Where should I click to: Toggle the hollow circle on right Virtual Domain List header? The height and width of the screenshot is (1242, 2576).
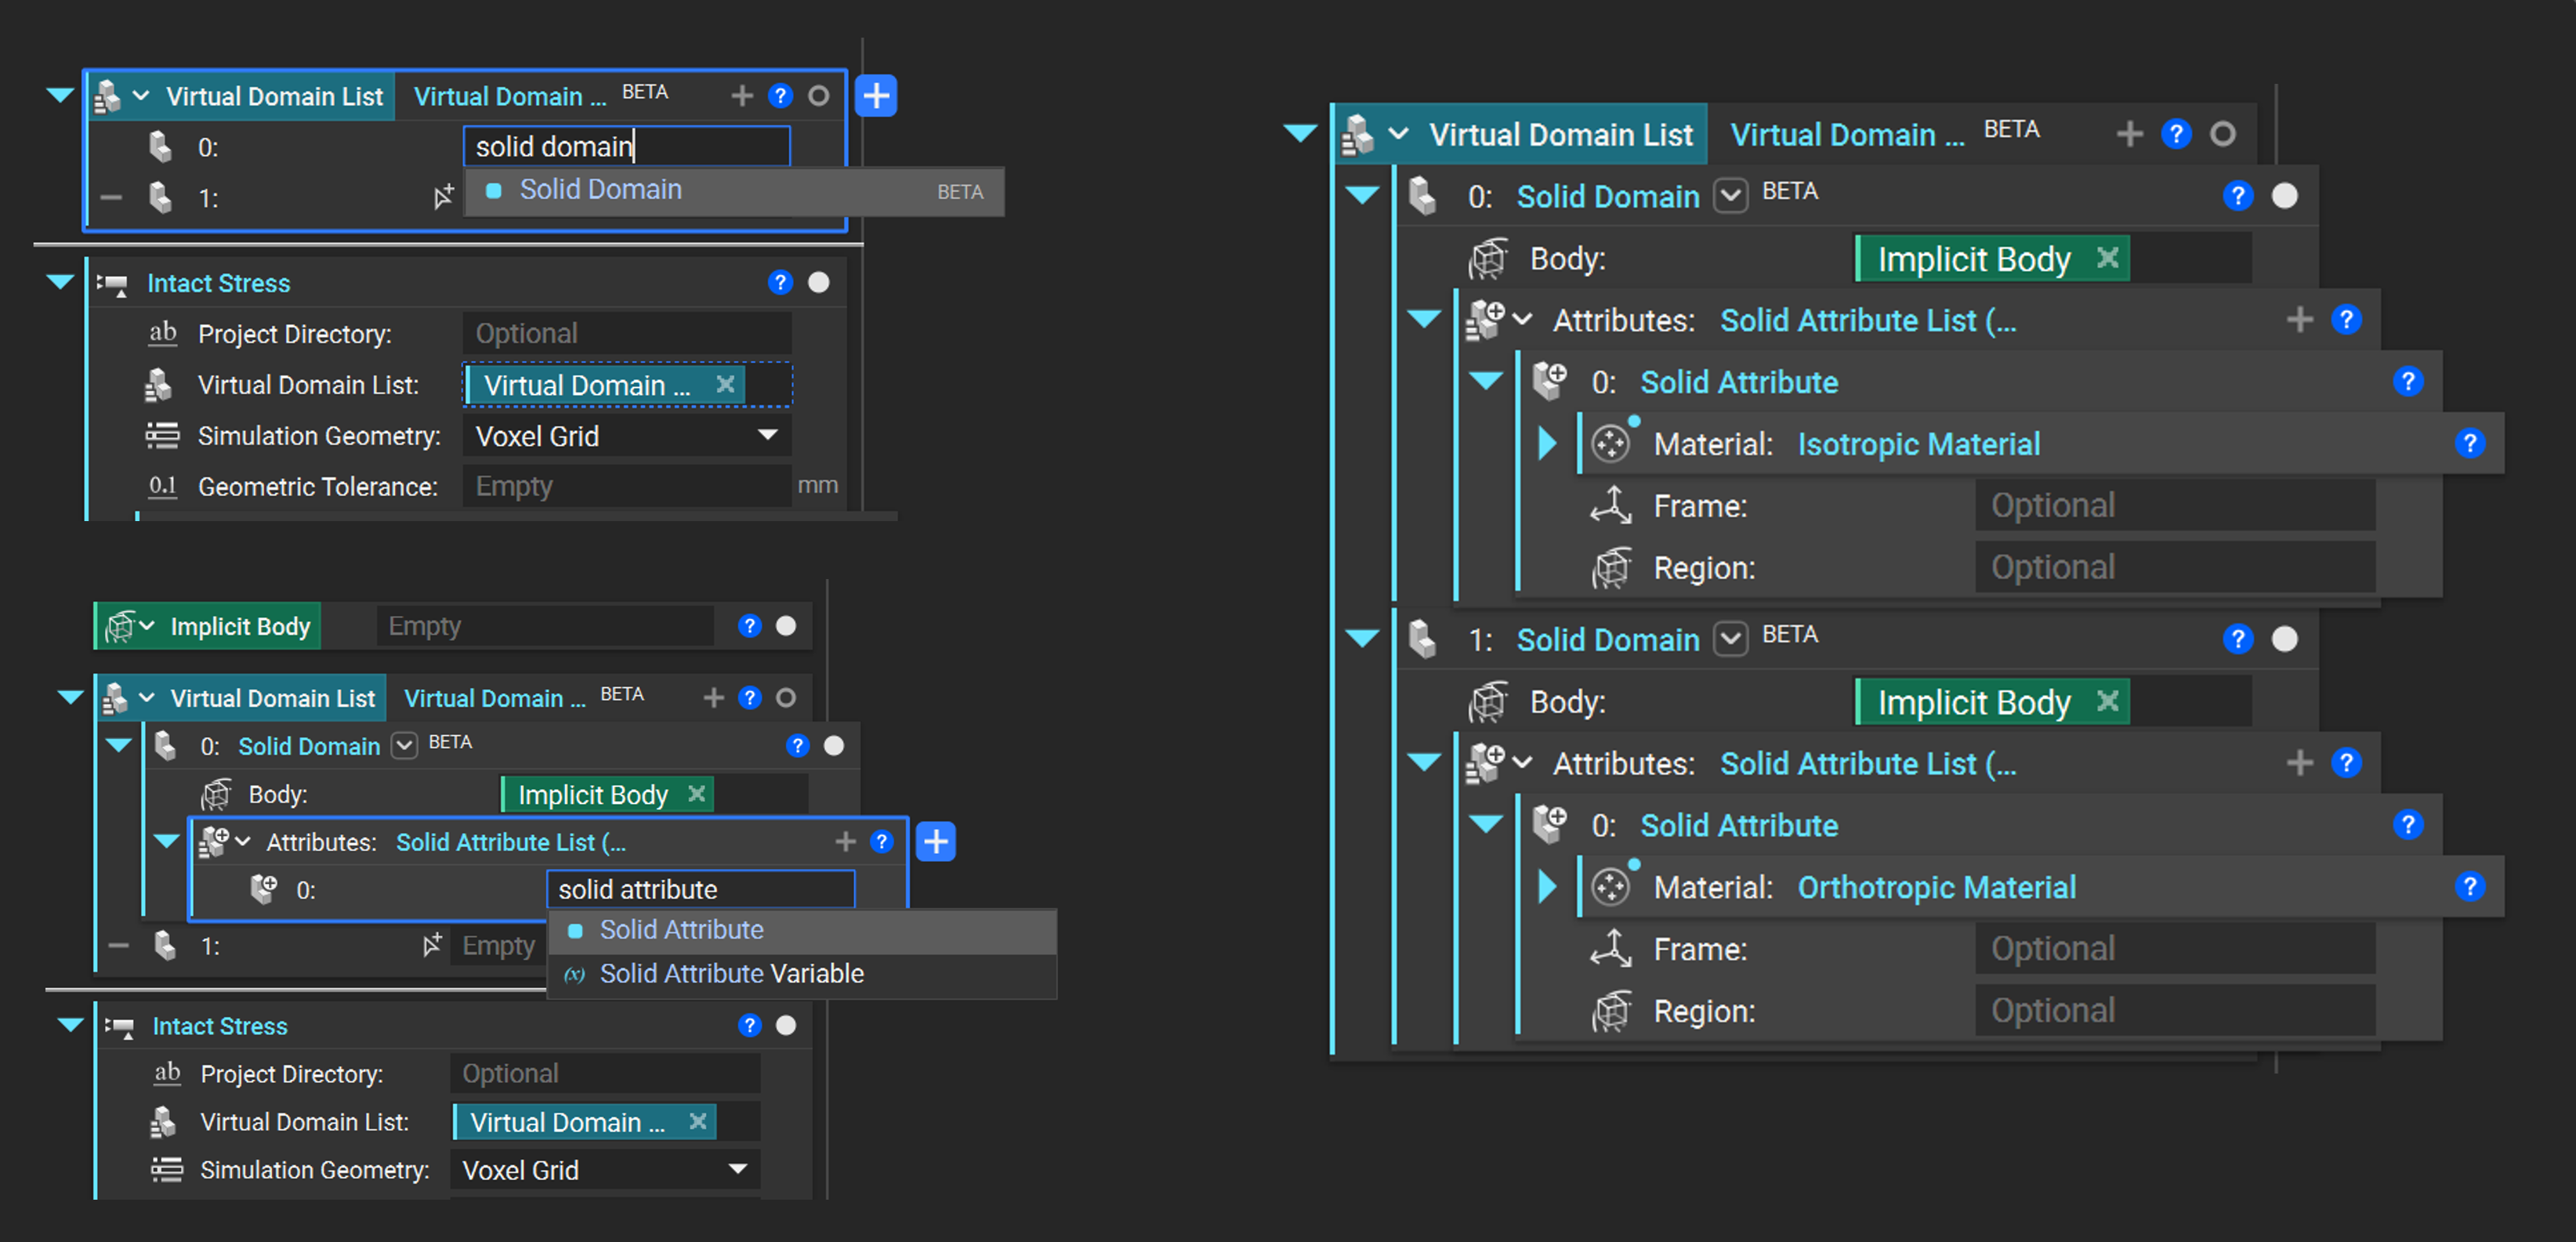coord(2222,134)
